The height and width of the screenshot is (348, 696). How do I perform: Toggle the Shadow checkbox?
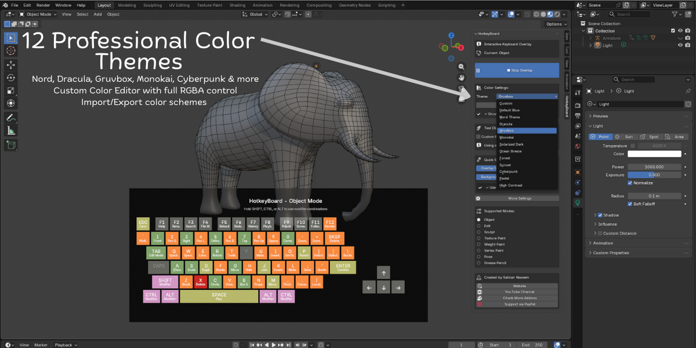[600, 215]
